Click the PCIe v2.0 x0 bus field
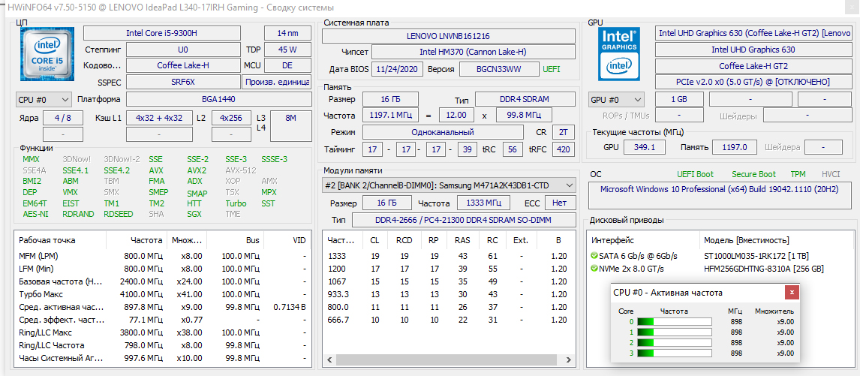860x376 pixels. point(753,82)
